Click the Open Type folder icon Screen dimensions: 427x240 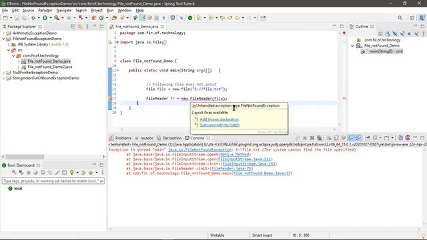pos(114,18)
